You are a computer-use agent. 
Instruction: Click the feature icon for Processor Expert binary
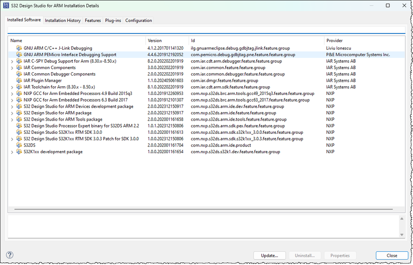tap(19, 126)
